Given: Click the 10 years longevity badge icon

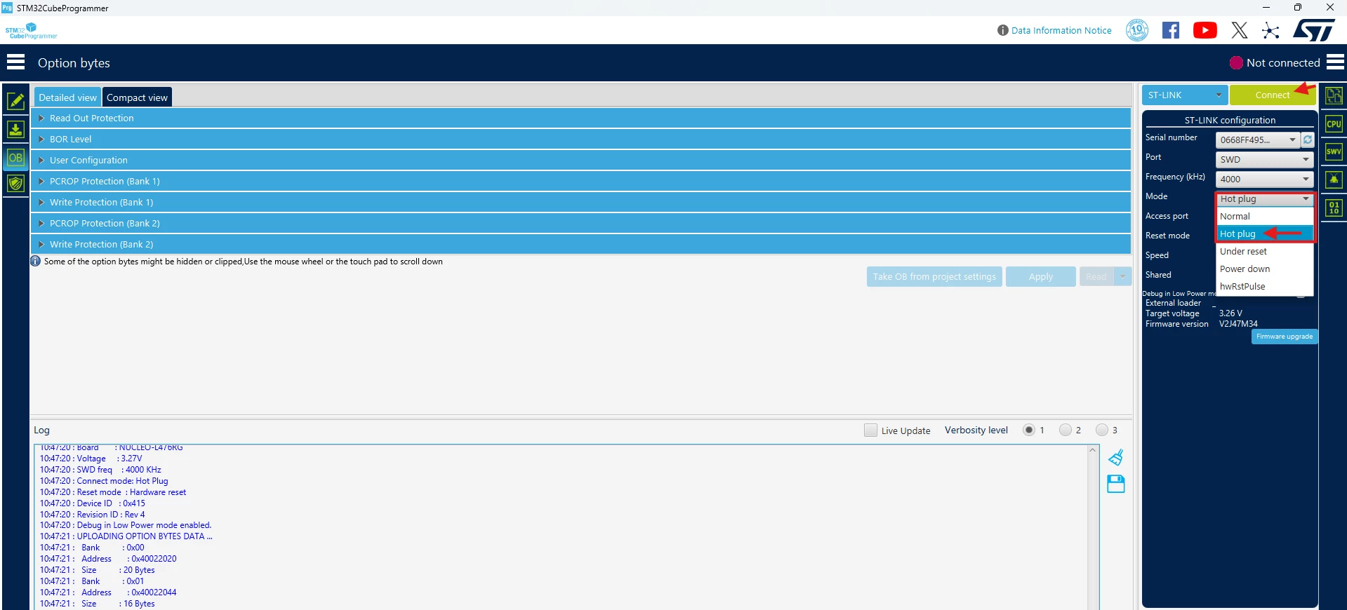Looking at the screenshot, I should coord(1137,30).
